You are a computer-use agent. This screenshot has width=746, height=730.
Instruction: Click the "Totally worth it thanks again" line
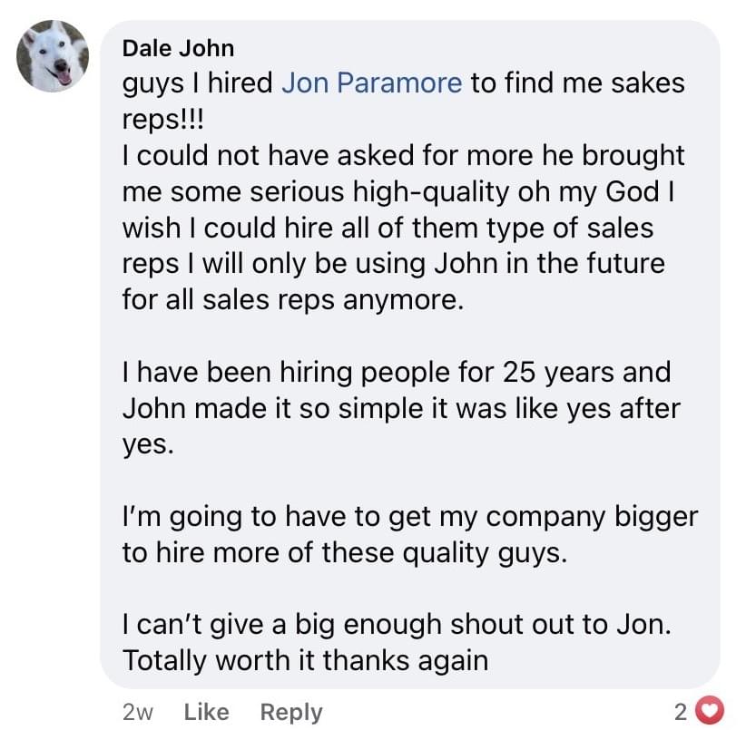coord(305,661)
